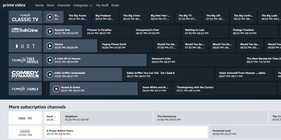
Task: Select The Big Conference program at 08:23 PM
Action: click(x=244, y=17)
